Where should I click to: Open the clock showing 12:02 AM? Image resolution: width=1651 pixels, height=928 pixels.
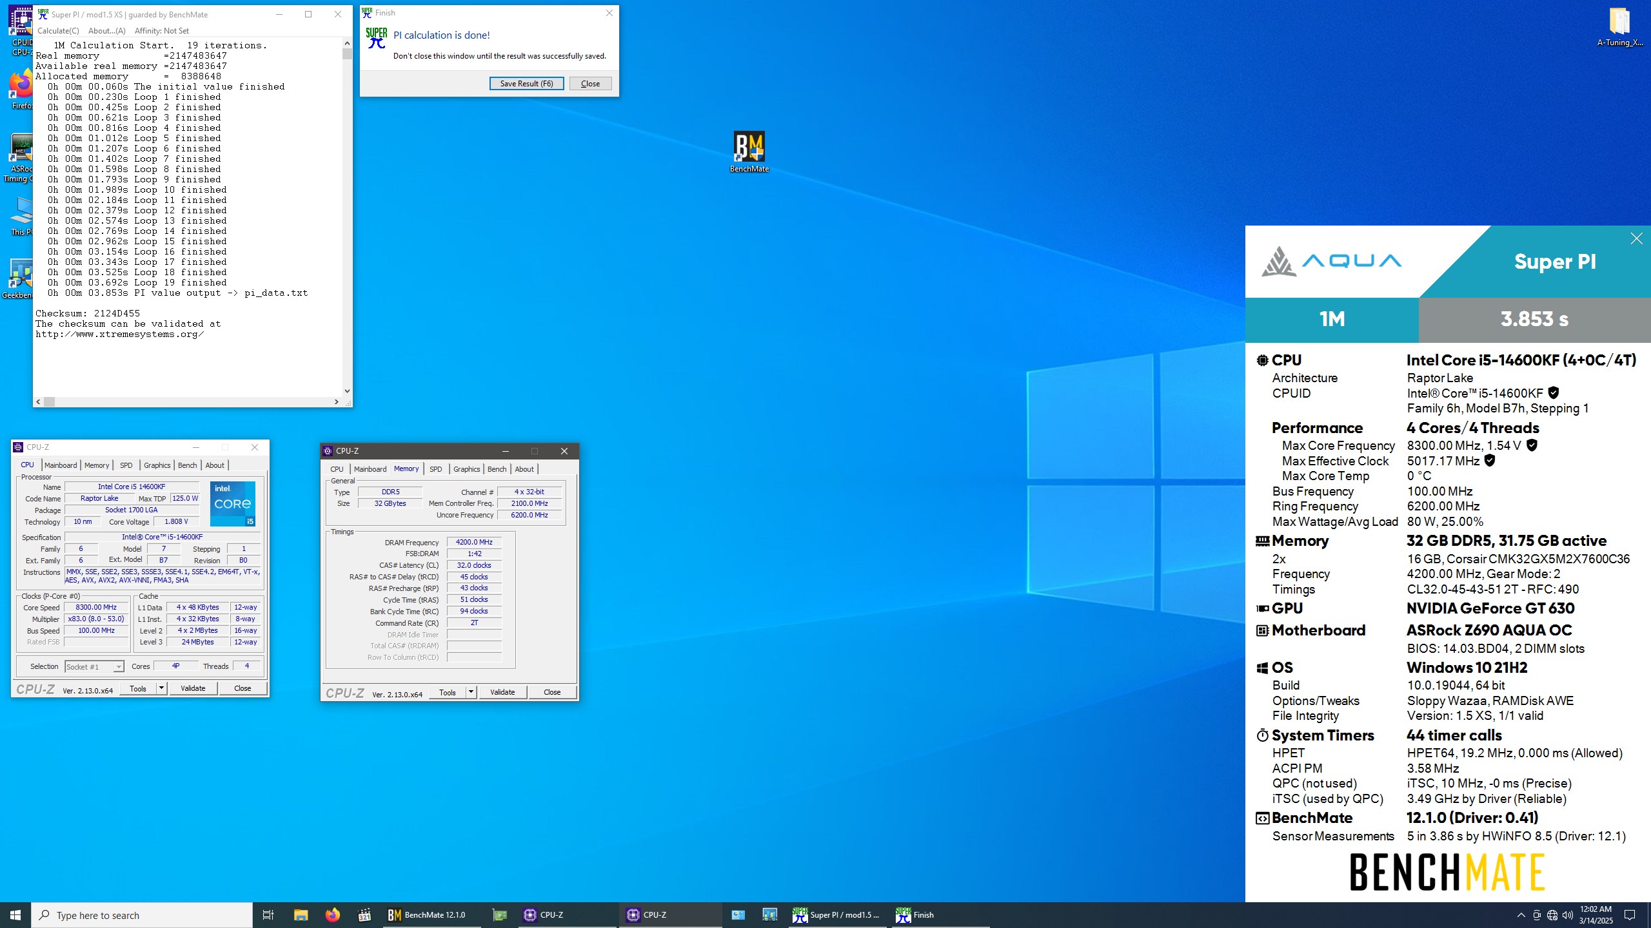point(1596,915)
